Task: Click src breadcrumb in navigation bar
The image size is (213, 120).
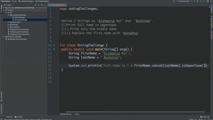Action: pos(14,1)
